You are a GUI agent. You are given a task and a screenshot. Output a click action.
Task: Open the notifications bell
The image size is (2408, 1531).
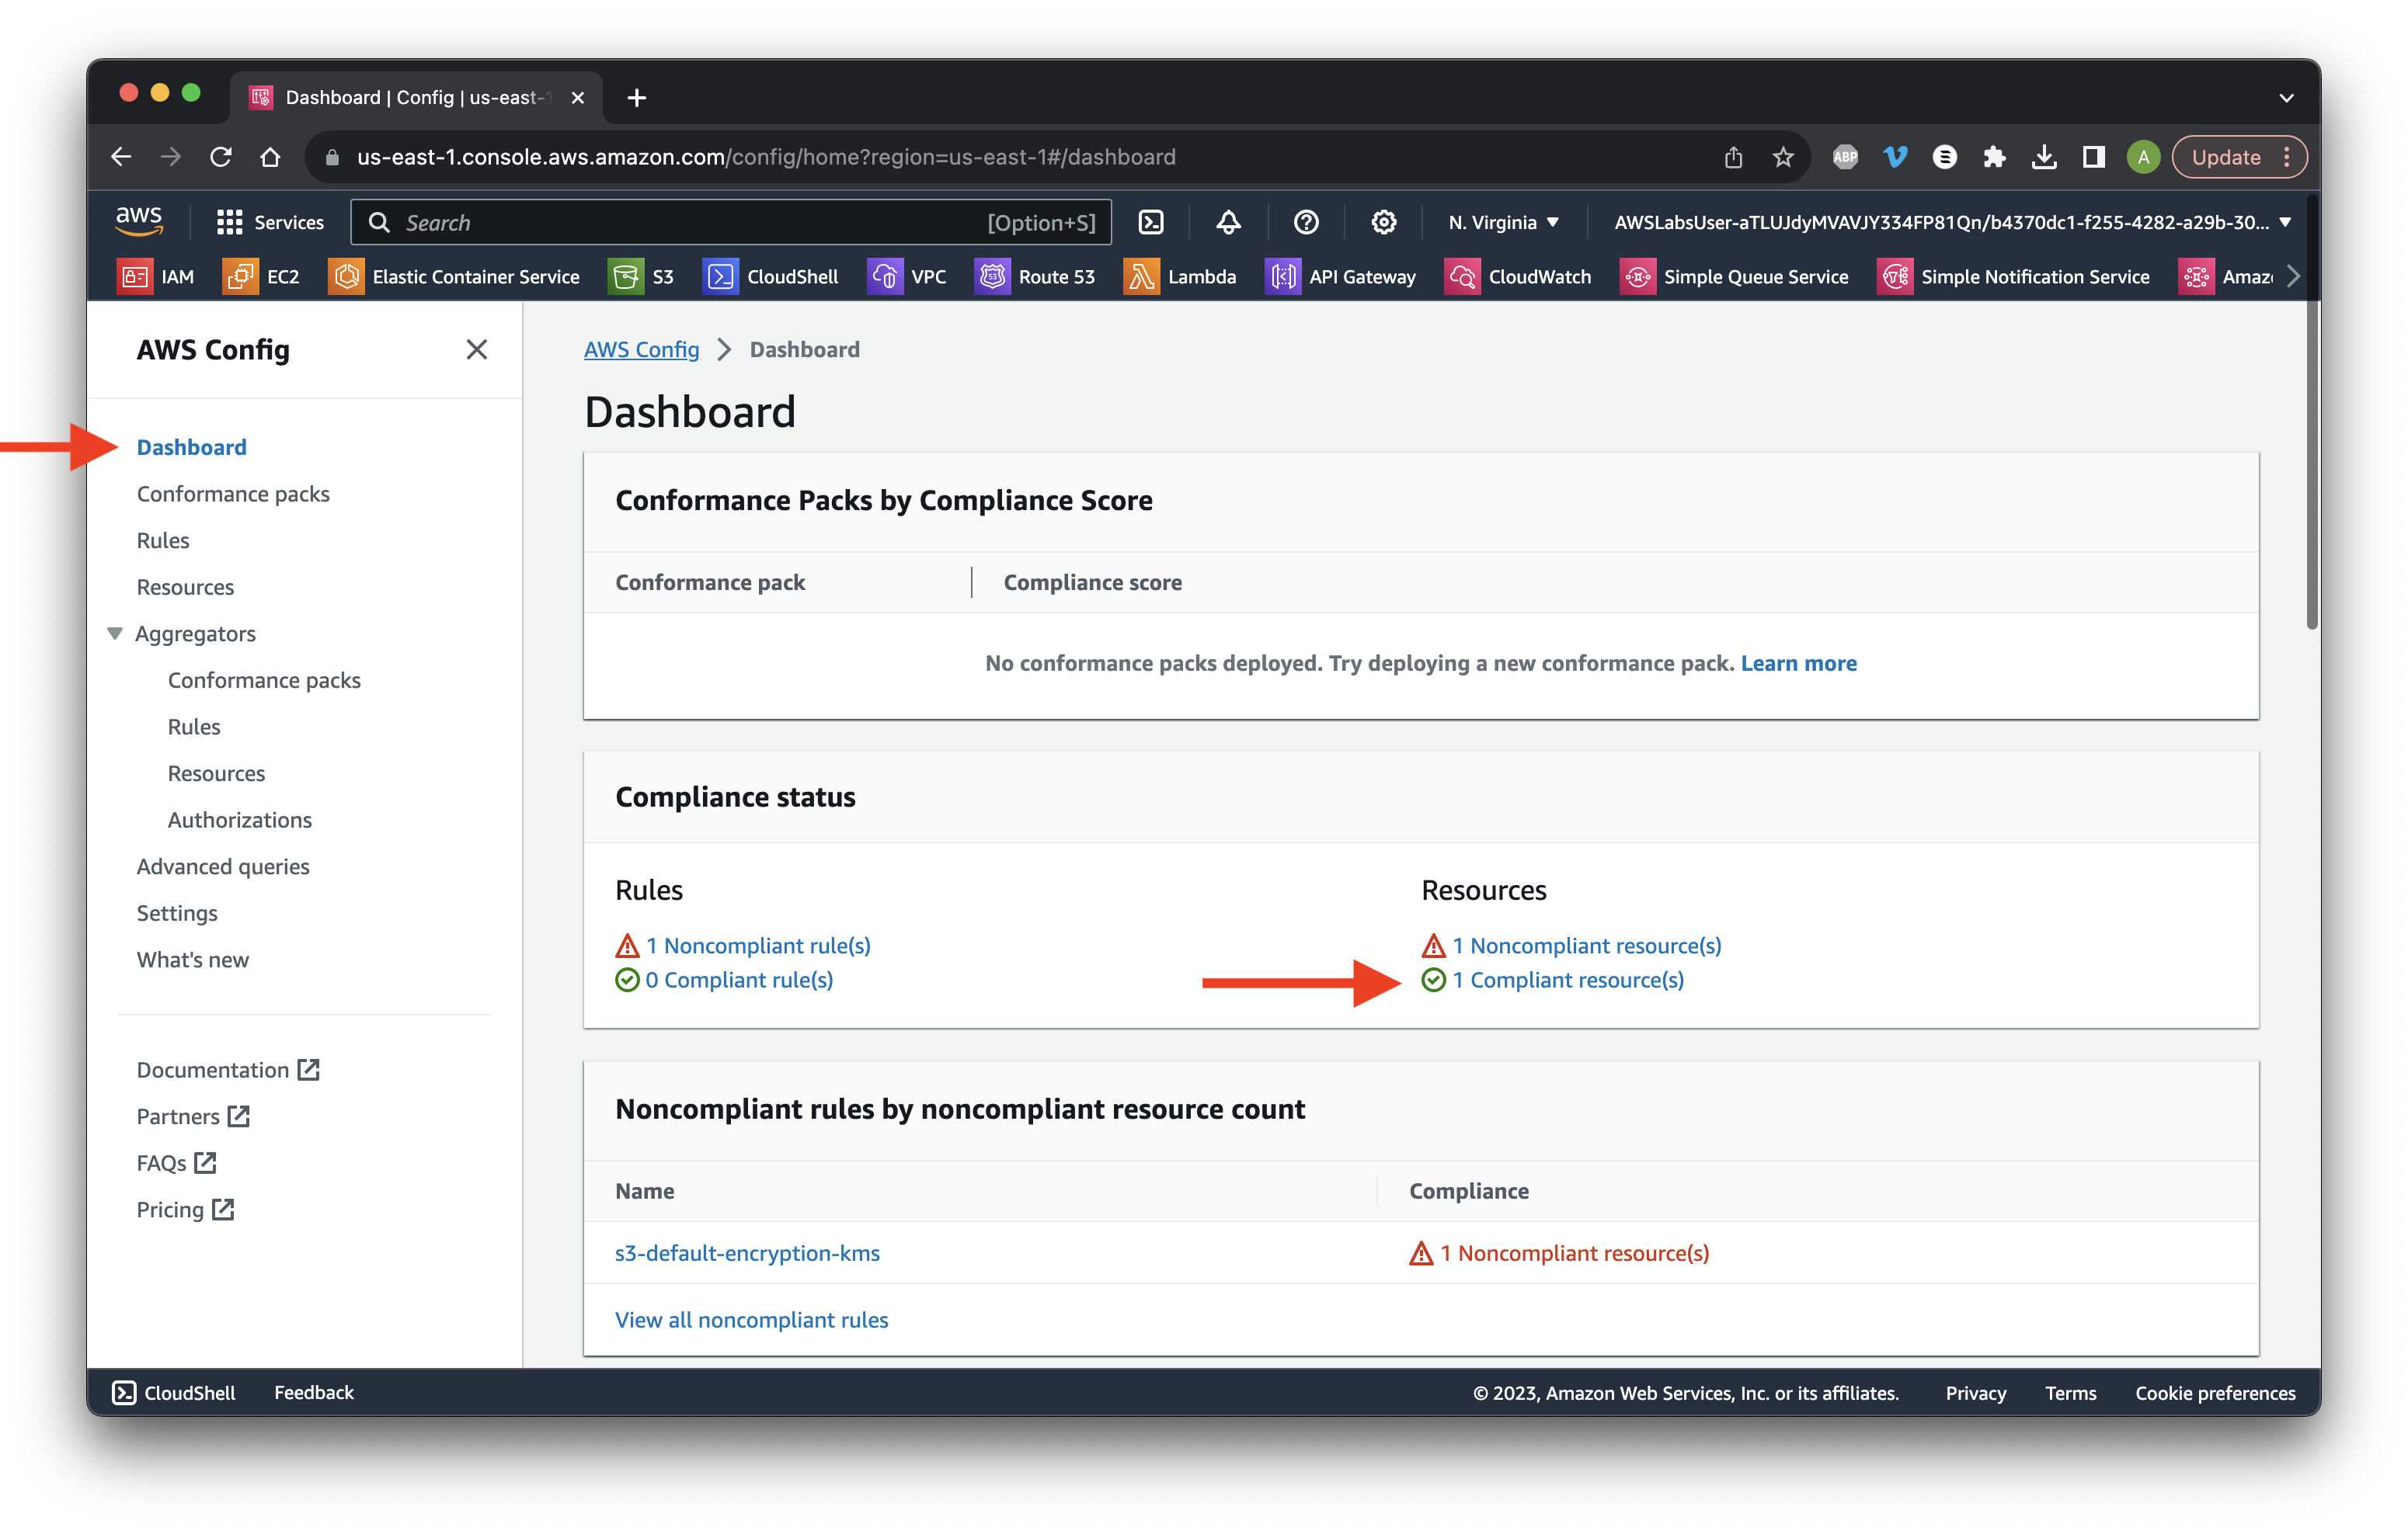(1228, 222)
